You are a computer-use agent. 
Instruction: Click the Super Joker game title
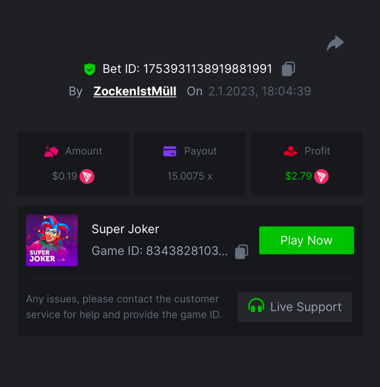click(125, 229)
